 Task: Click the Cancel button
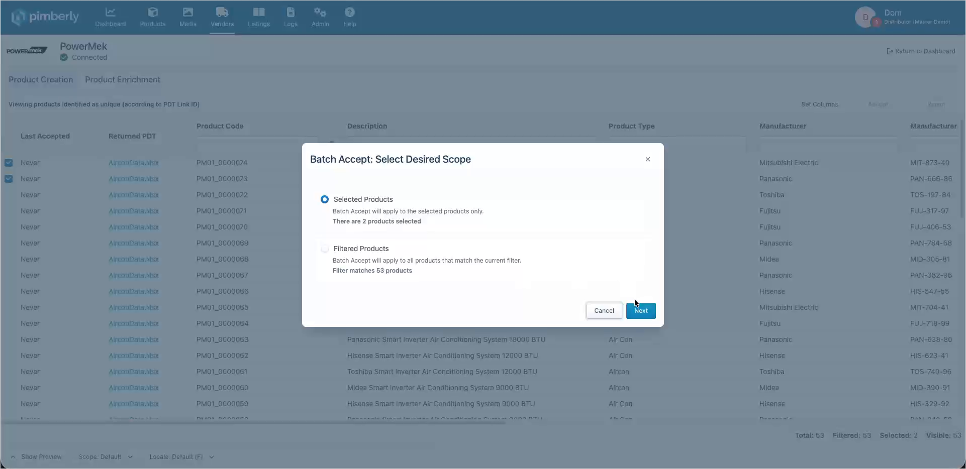coord(604,311)
